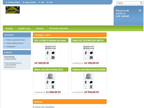Select category Pohony křídlových bran
The height and width of the screenshot is (108, 144).
(x=15, y=43)
